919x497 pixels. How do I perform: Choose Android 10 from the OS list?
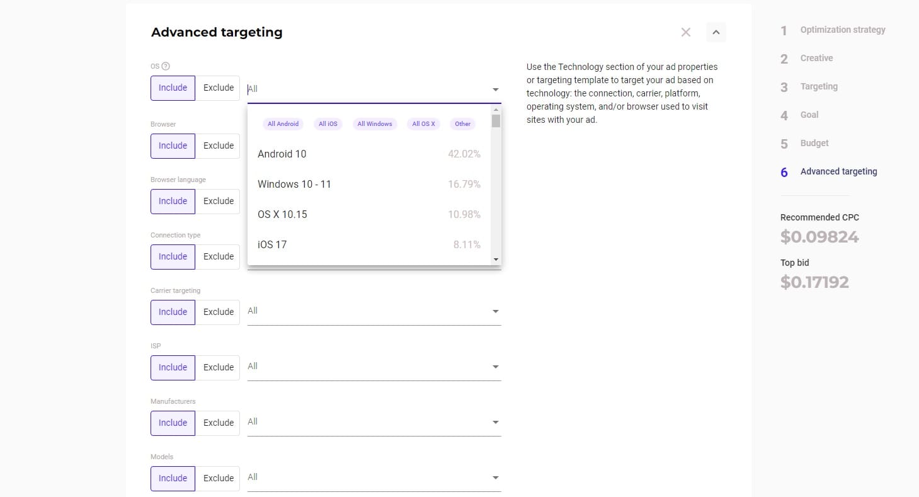(x=369, y=154)
